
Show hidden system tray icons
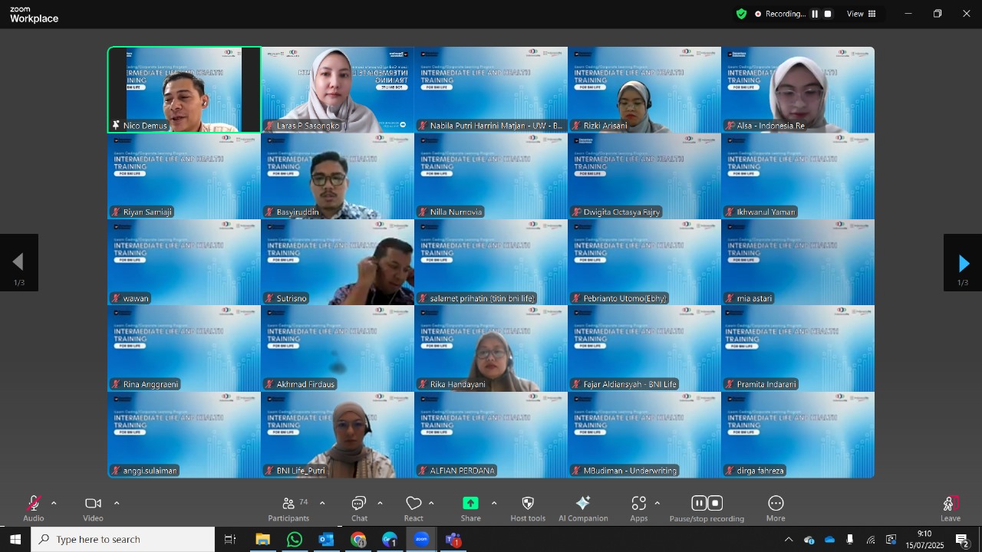pyautogui.click(x=789, y=540)
